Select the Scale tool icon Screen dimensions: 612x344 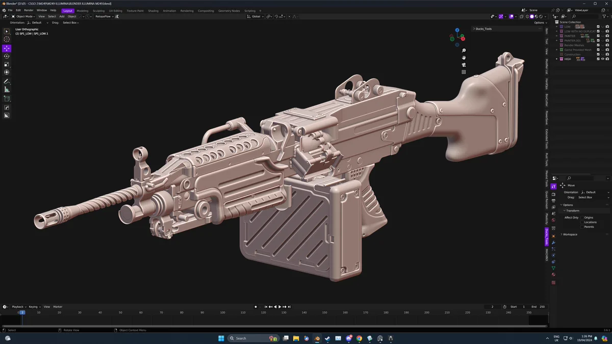pos(7,65)
